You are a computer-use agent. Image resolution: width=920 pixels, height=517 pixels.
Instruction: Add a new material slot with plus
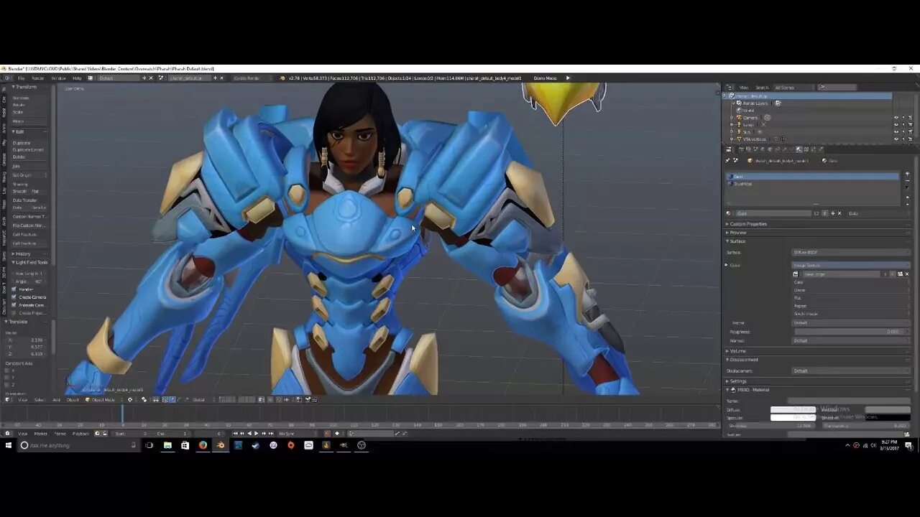coord(907,174)
